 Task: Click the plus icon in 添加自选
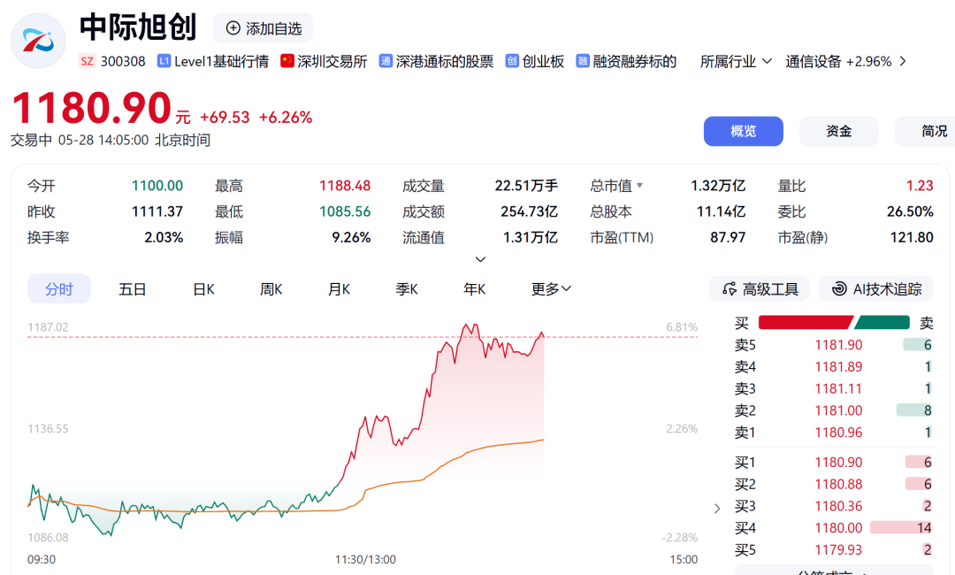(x=233, y=28)
